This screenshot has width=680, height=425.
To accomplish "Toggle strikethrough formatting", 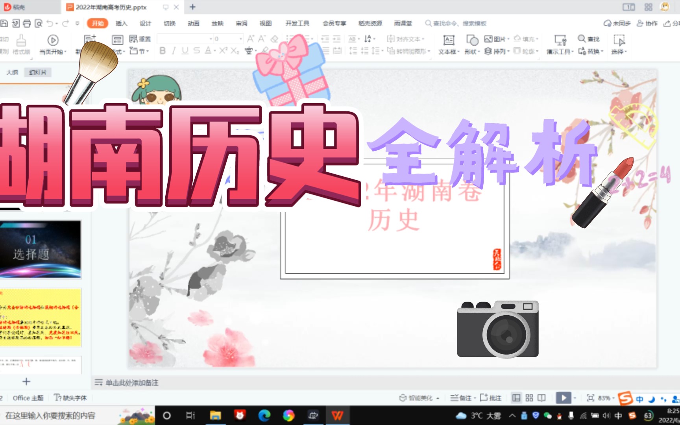I will tap(197, 50).
